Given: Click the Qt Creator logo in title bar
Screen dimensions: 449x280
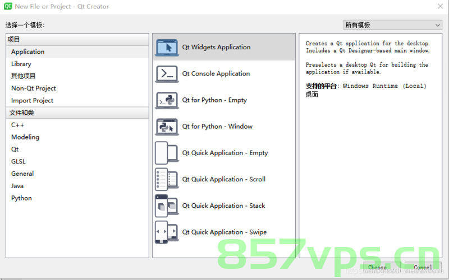Looking at the screenshot, I should point(8,6).
